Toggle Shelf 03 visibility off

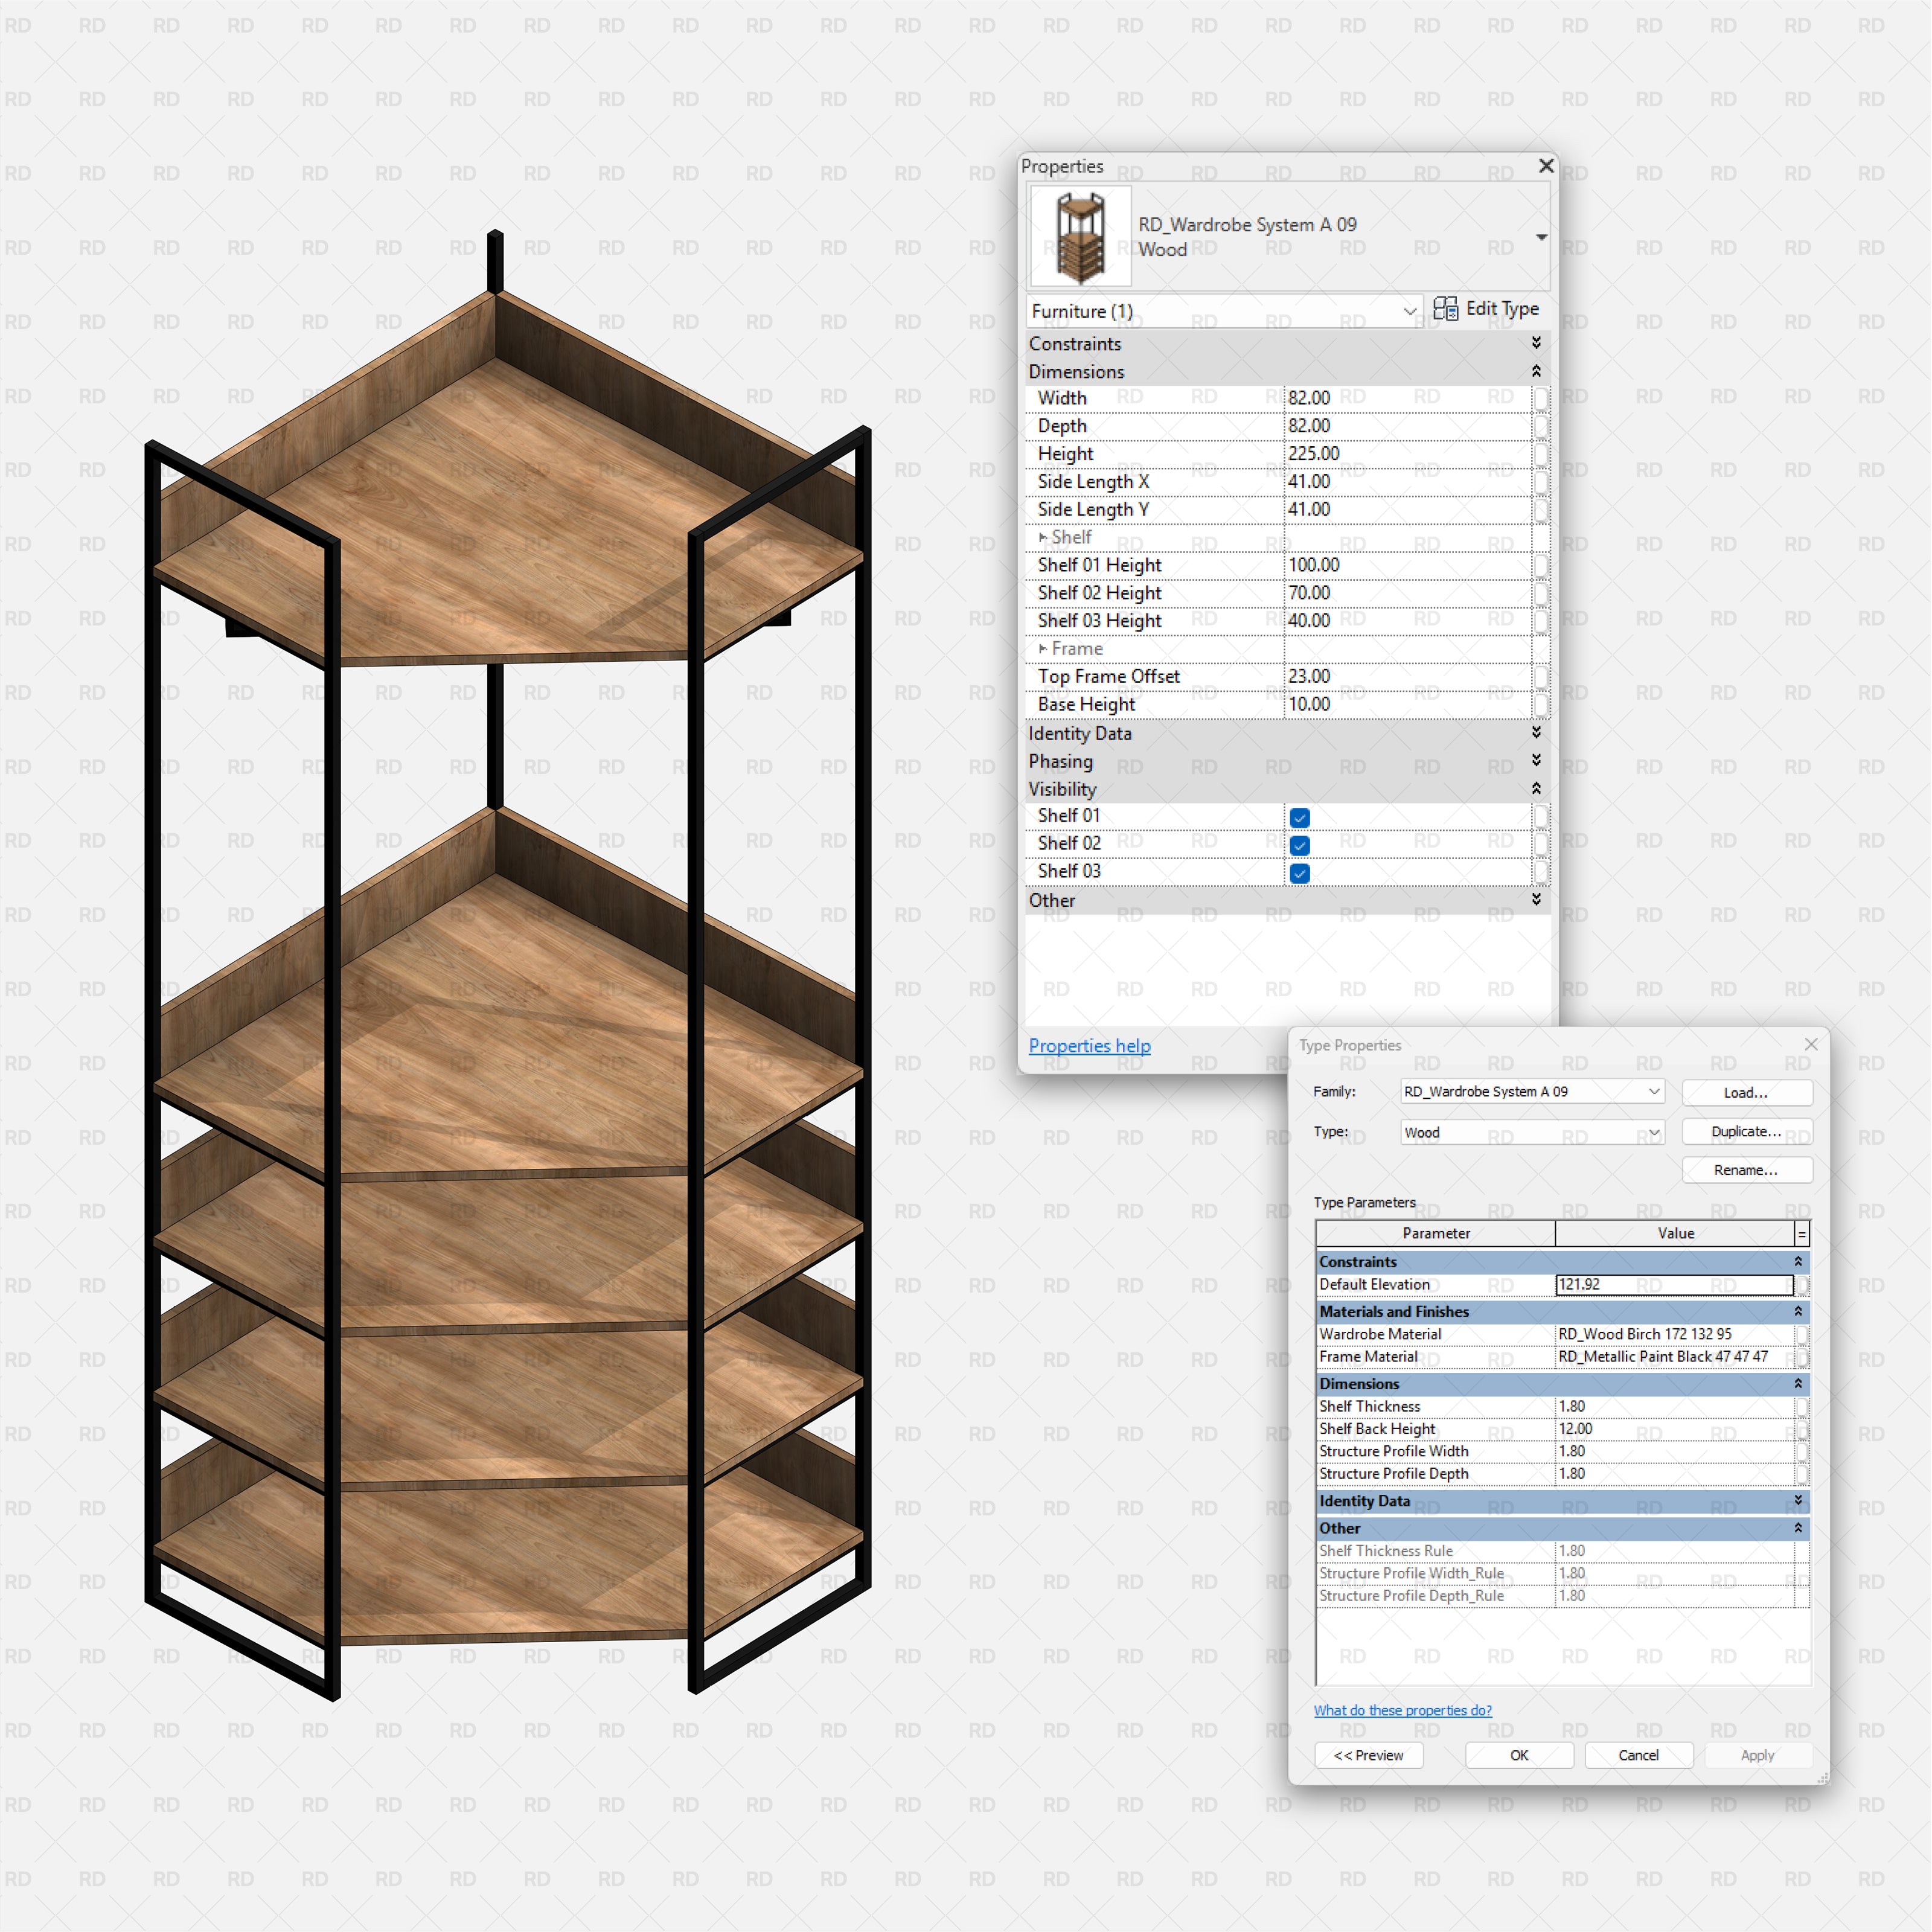(x=1298, y=873)
